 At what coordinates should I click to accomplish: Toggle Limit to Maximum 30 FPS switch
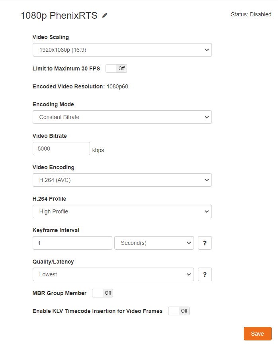(x=116, y=68)
